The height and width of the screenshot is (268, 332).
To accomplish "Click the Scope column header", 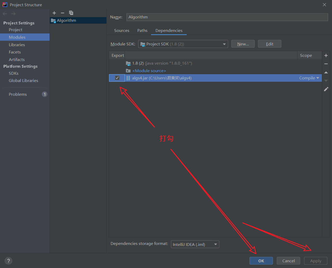I will coord(309,56).
